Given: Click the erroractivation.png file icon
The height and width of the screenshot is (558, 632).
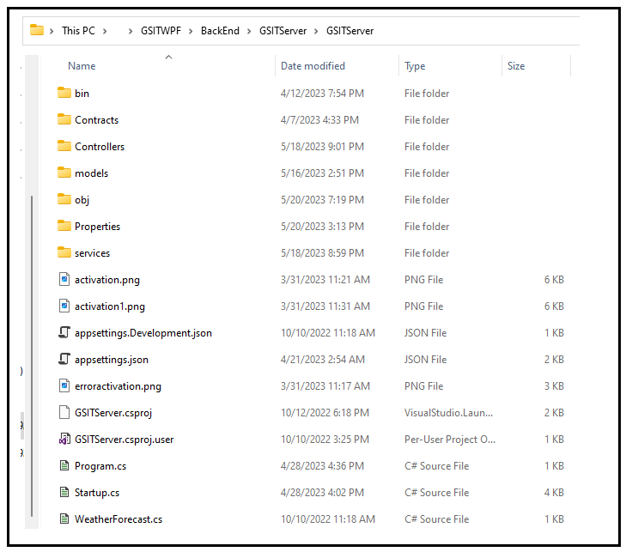Looking at the screenshot, I should [64, 385].
